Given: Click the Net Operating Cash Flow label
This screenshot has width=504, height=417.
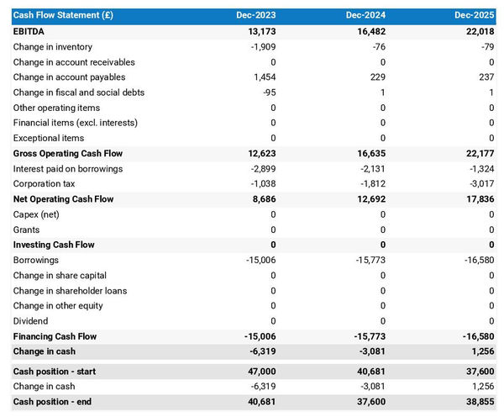Looking at the screenshot, I should pyautogui.click(x=63, y=199).
